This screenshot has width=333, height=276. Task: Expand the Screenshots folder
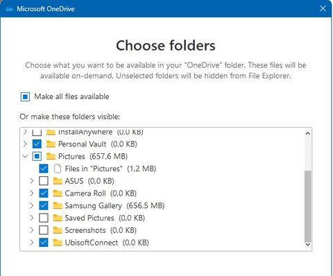(x=32, y=230)
